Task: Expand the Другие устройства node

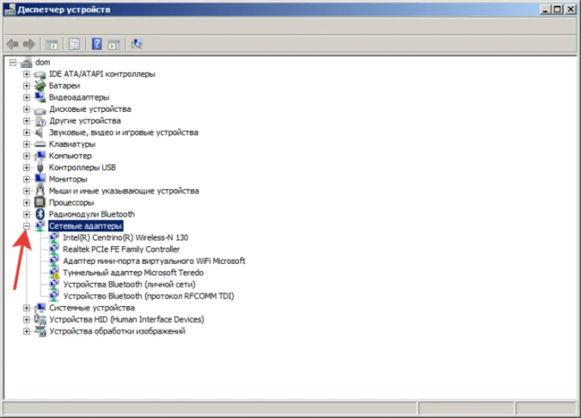Action: (26, 121)
